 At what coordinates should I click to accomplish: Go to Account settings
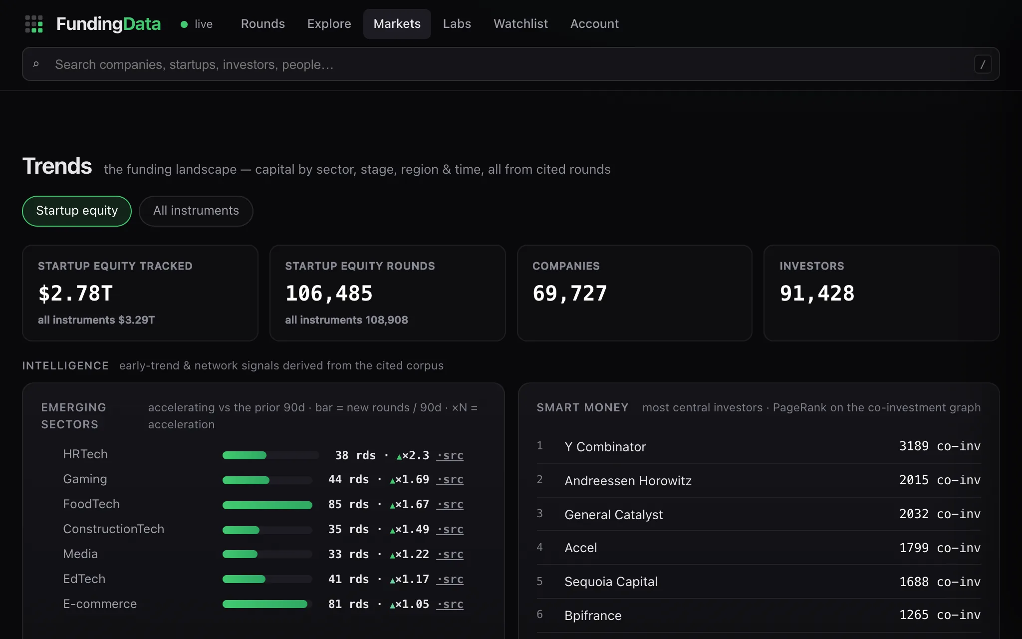pyautogui.click(x=594, y=24)
